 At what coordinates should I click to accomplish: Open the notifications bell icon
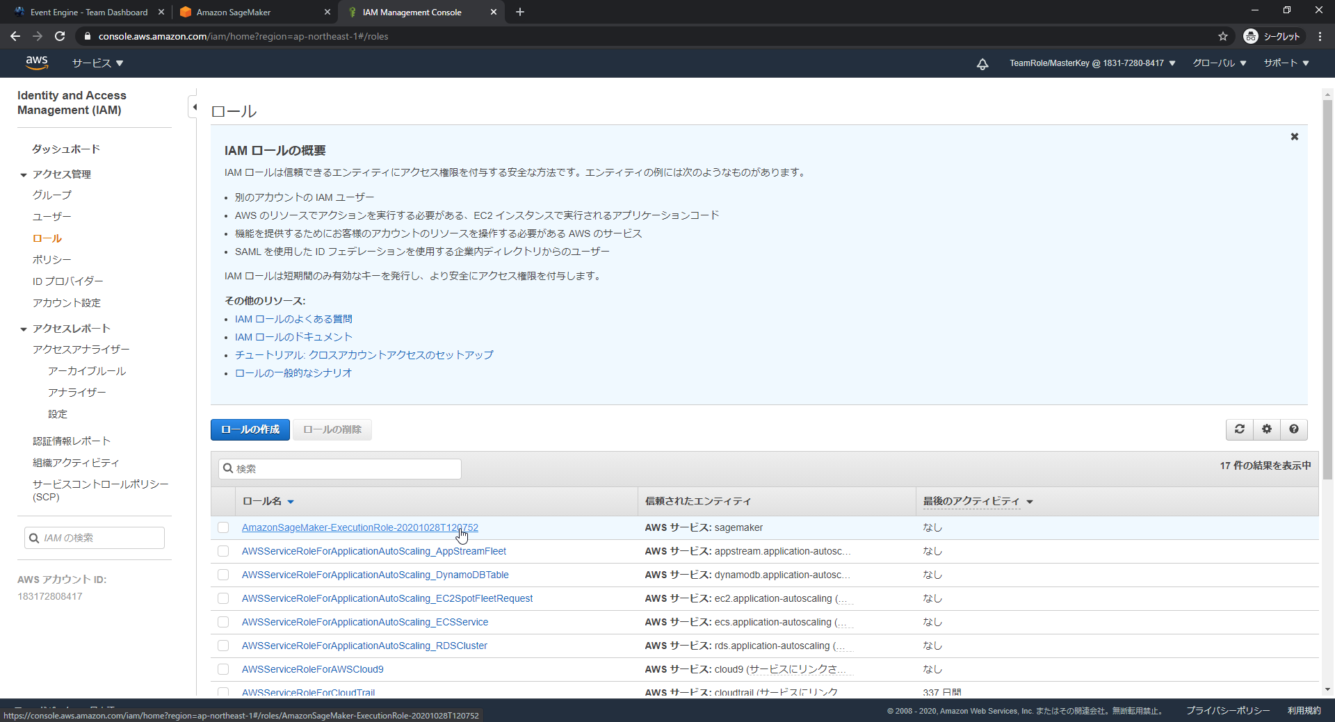(x=982, y=64)
